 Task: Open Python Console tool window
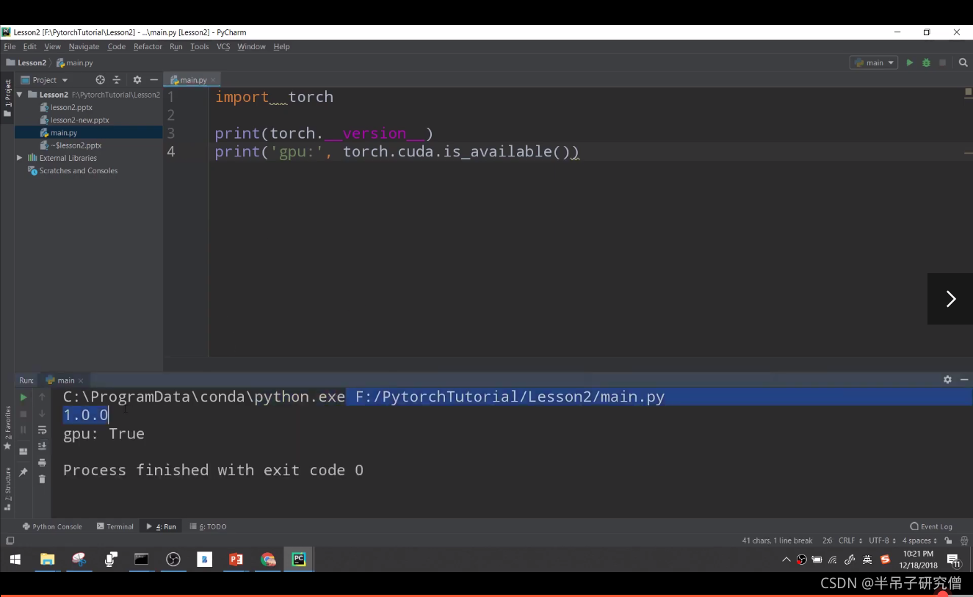pyautogui.click(x=52, y=527)
